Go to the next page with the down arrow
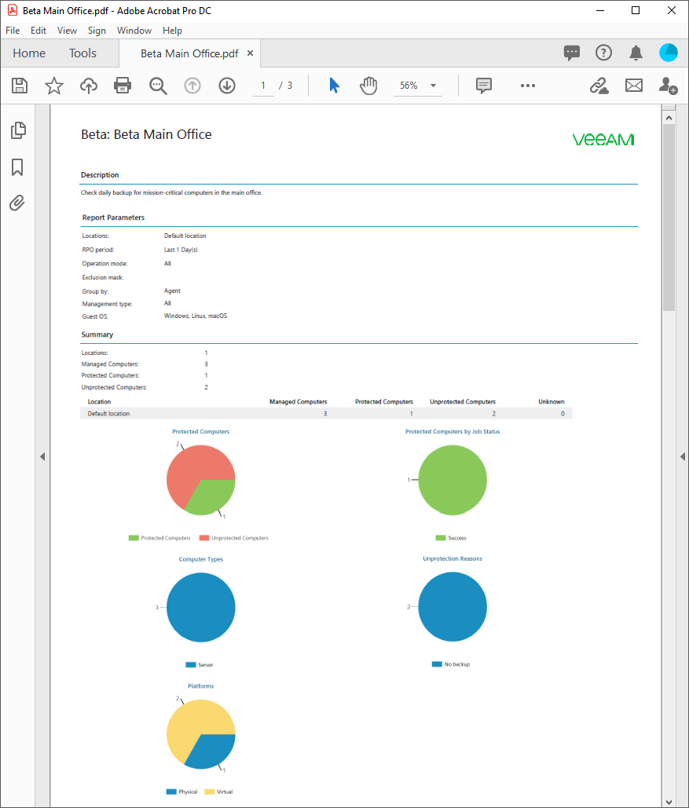The width and height of the screenshot is (689, 808). (x=227, y=86)
